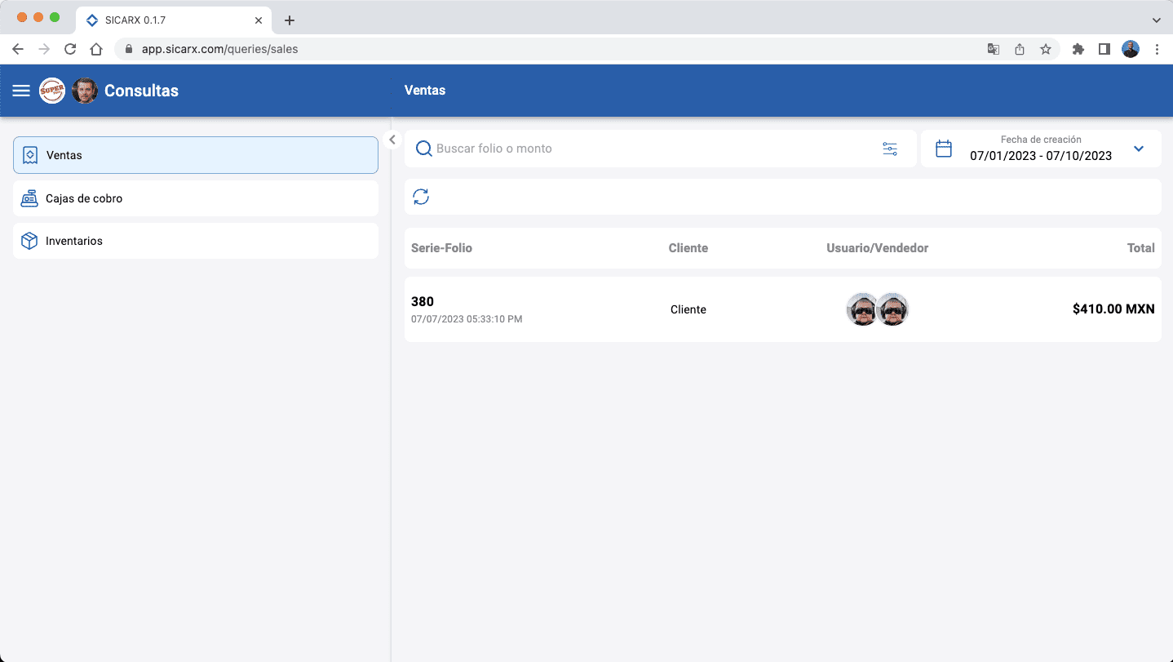The image size is (1173, 662).
Task: Click the browser extensions puzzle icon
Action: 1078,49
